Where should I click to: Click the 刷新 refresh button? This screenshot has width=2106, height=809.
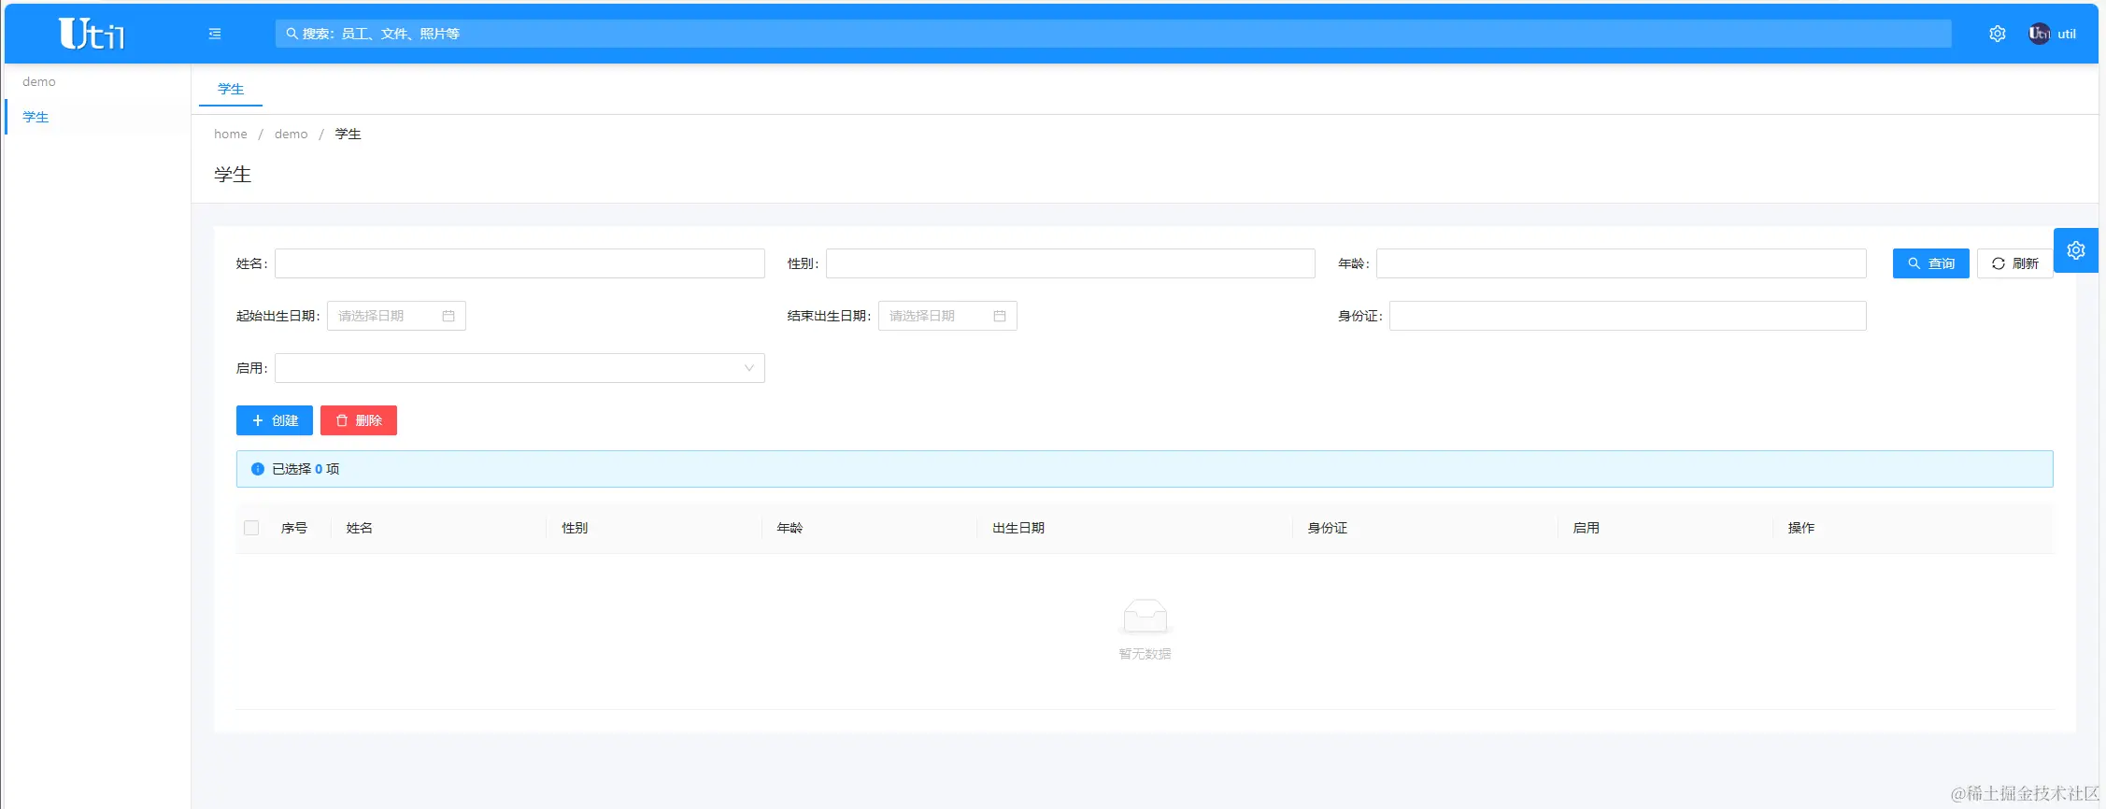[x=2015, y=263]
